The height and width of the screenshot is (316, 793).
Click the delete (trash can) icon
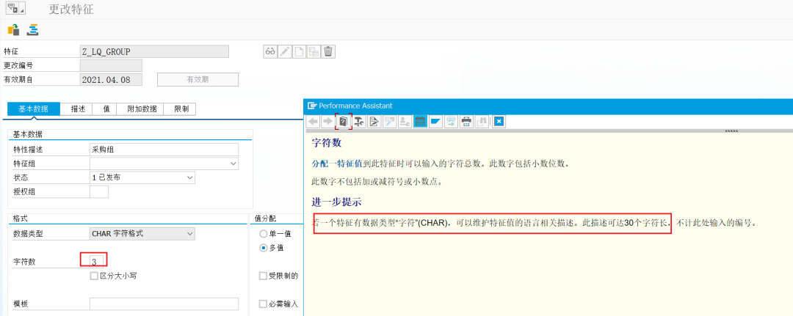(x=328, y=51)
